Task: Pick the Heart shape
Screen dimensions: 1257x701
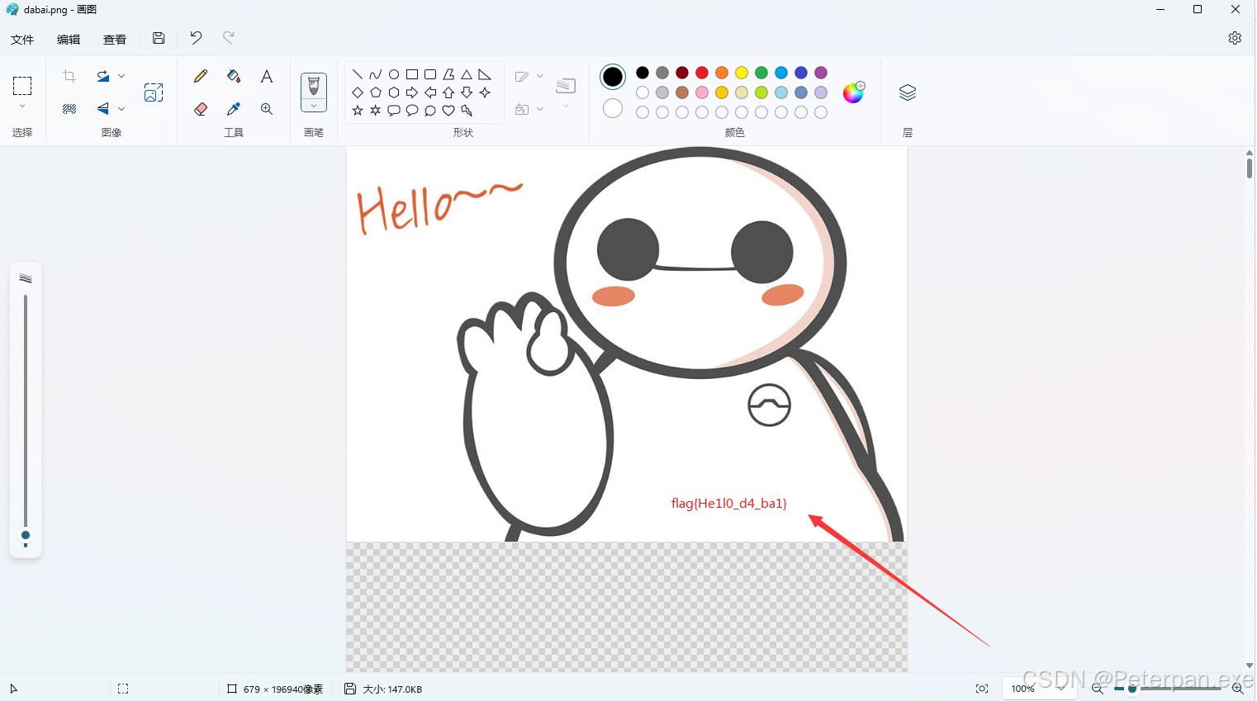Action: pos(448,111)
